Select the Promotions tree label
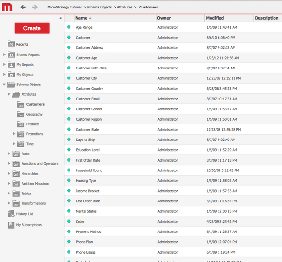This screenshot has height=262, width=282. coord(35,134)
